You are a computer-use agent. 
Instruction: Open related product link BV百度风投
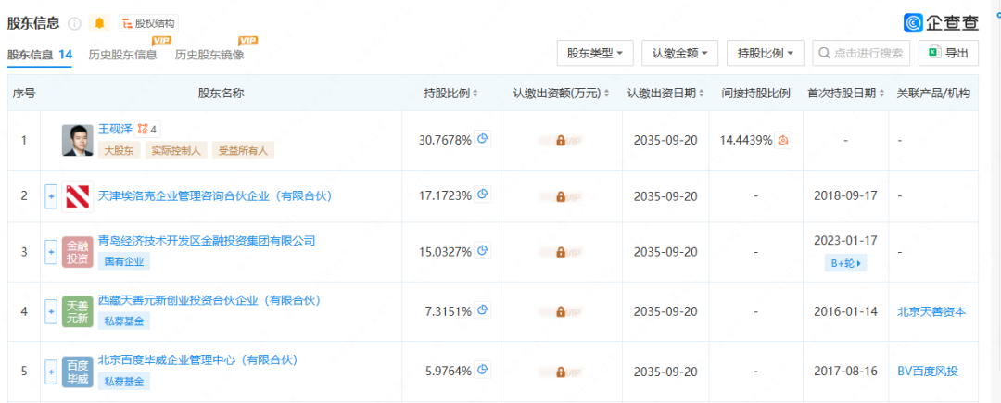(928, 372)
